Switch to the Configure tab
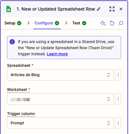Screen dimensions: 129x134 tap(47, 23)
